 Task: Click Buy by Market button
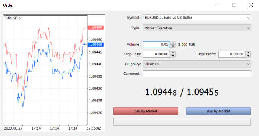coord(218,111)
